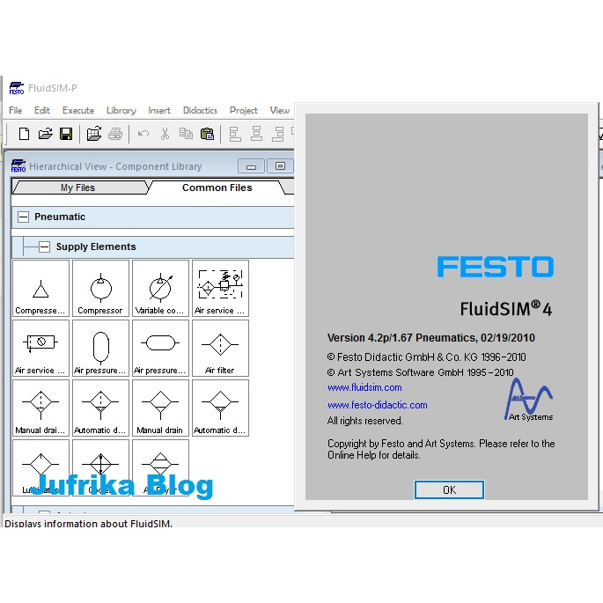Open the Library menu
The width and height of the screenshot is (603, 603).
[x=121, y=110]
